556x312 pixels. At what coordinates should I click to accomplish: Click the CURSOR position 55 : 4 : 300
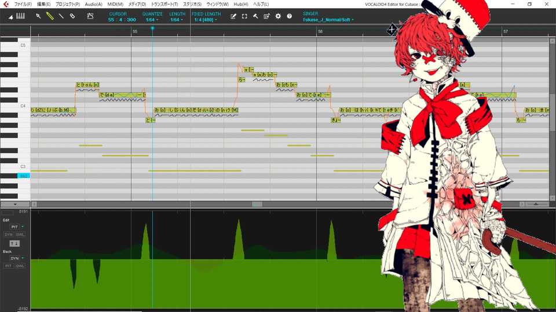(122, 20)
